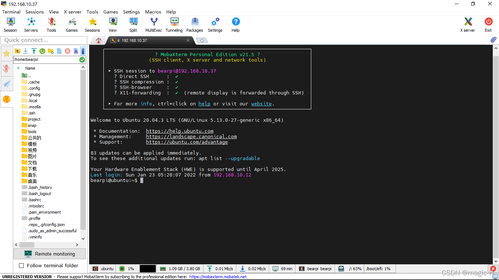
Task: Open a new tab with plus button
Action: tap(202, 40)
